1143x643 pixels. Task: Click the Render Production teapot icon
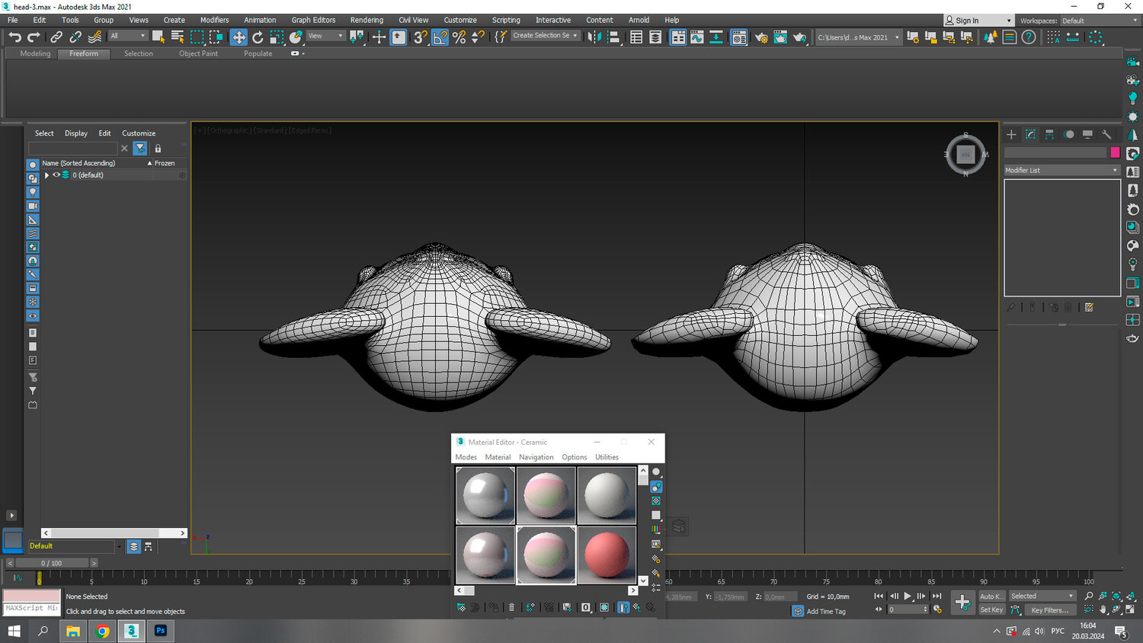(x=799, y=37)
